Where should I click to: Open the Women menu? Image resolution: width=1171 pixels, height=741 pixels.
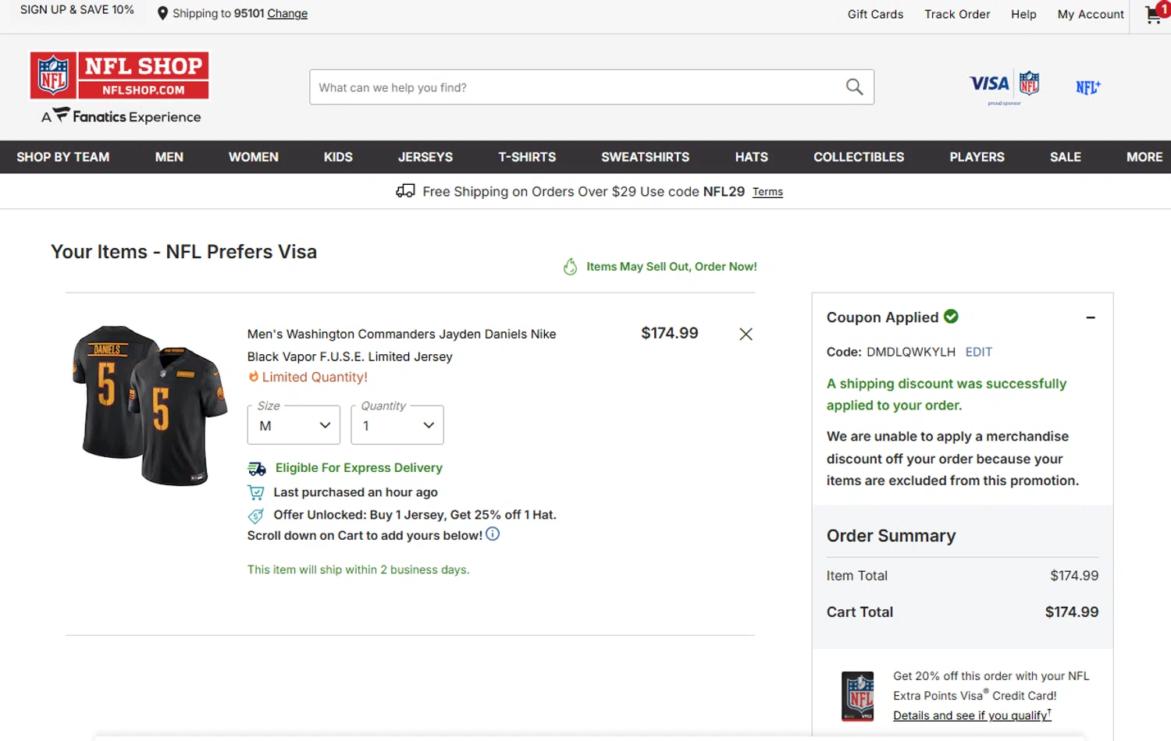[254, 157]
